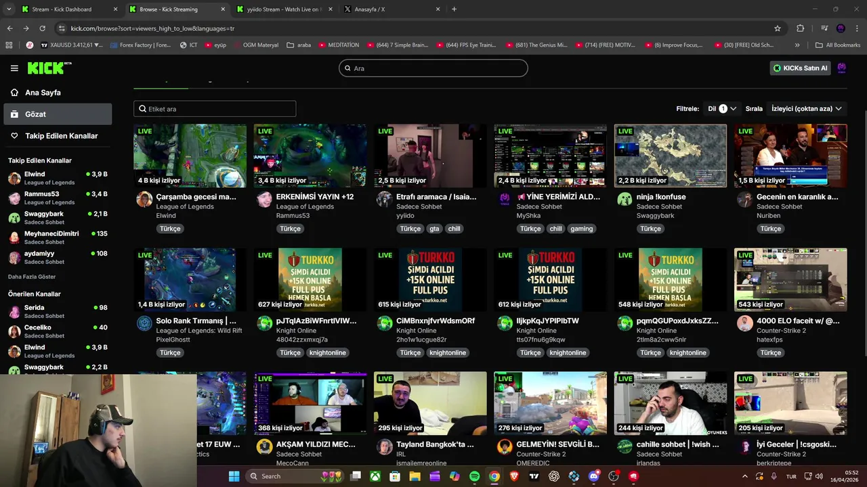Switch to yyiido Stream browser tab
The width and height of the screenshot is (867, 487).
click(283, 9)
